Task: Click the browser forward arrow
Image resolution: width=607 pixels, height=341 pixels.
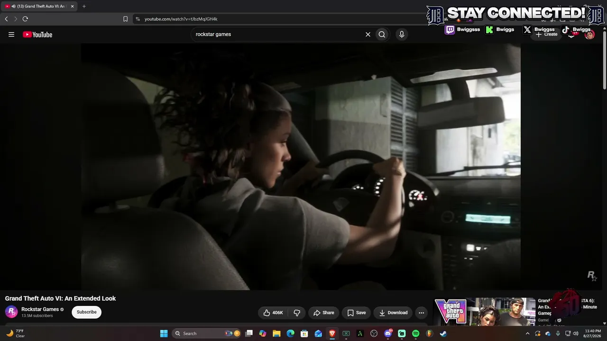Action: click(x=15, y=19)
